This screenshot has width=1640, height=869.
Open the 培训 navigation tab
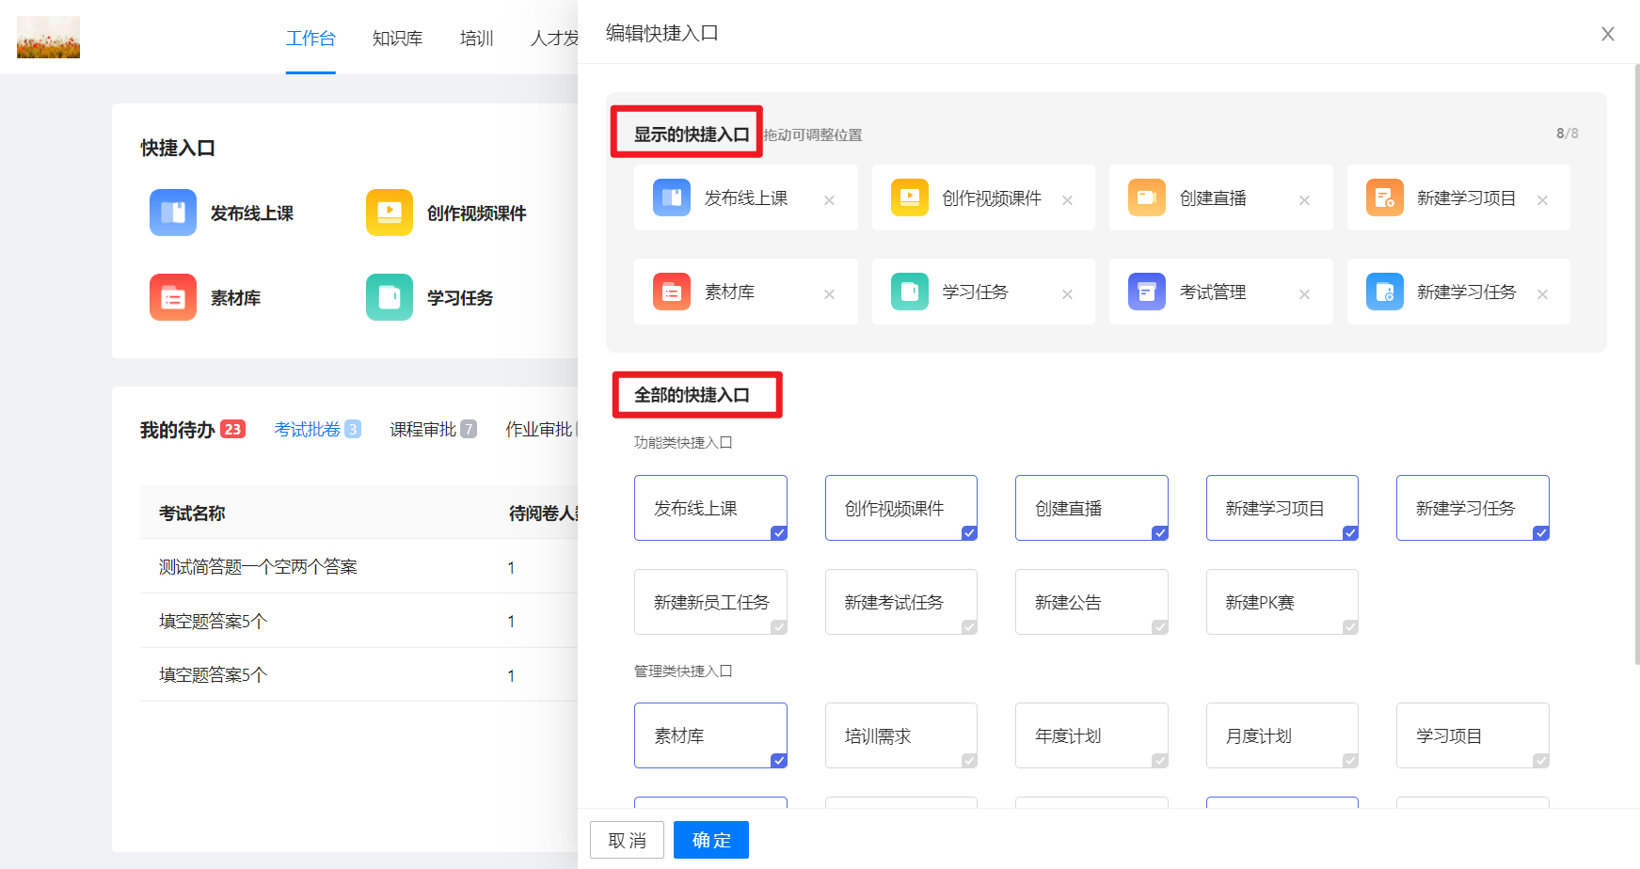point(476,39)
